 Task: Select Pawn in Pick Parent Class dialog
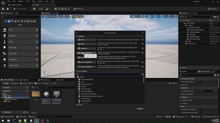86,44
